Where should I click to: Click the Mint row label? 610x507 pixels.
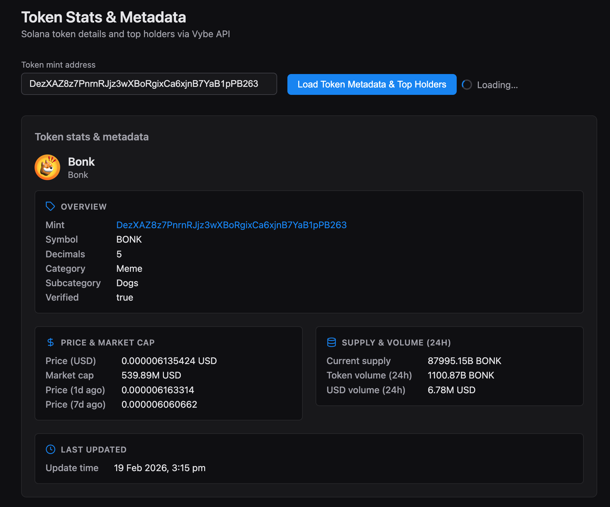pos(55,225)
